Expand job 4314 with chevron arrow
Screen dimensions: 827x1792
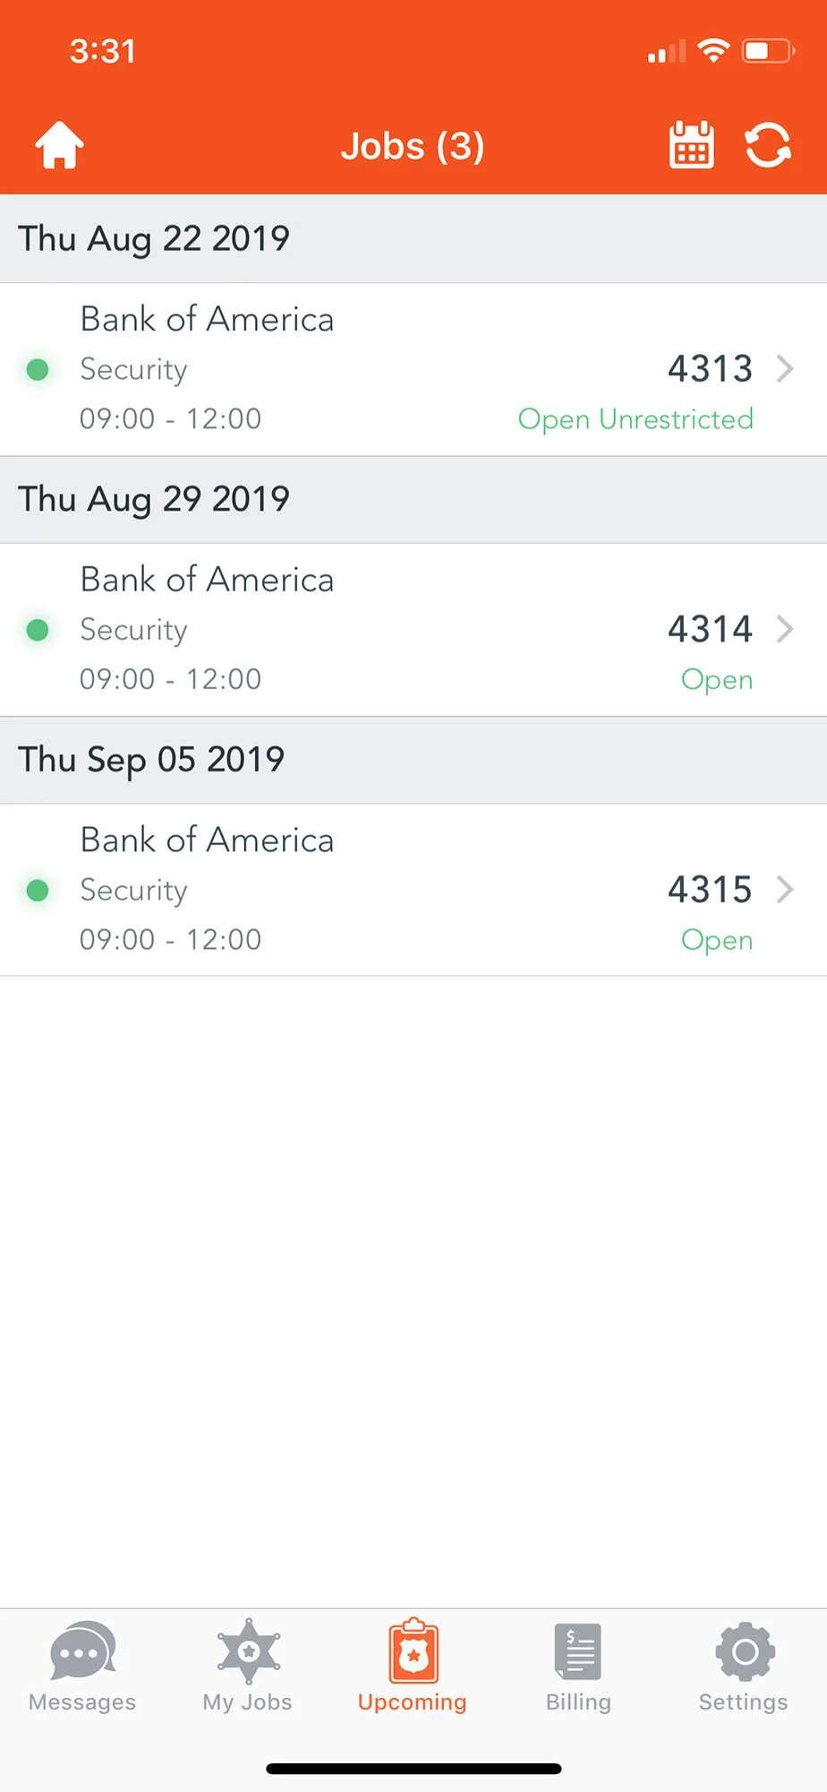tap(785, 629)
